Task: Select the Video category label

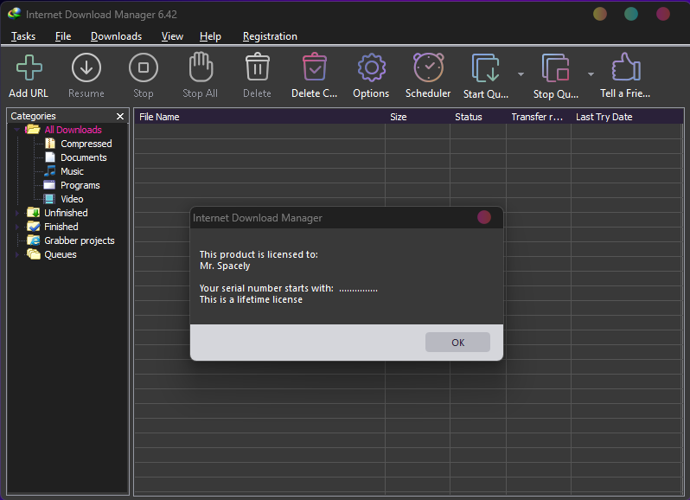Action: (x=72, y=199)
